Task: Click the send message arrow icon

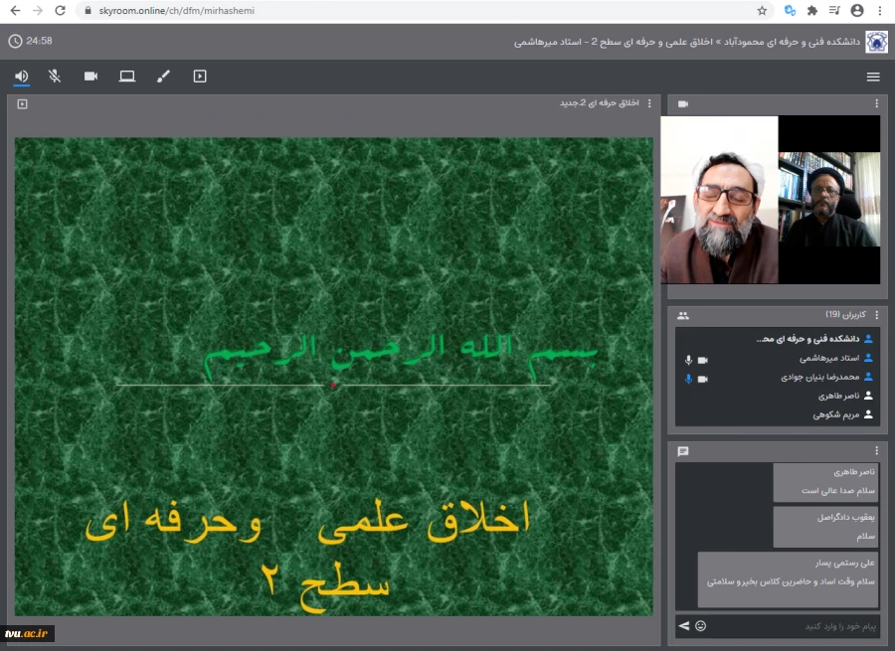Action: click(684, 626)
